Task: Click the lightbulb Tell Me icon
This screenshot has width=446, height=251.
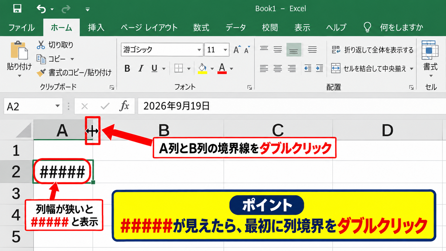Action: (367, 27)
